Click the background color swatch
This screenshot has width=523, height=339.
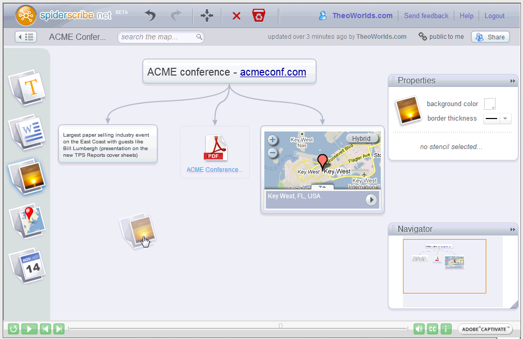pyautogui.click(x=489, y=104)
